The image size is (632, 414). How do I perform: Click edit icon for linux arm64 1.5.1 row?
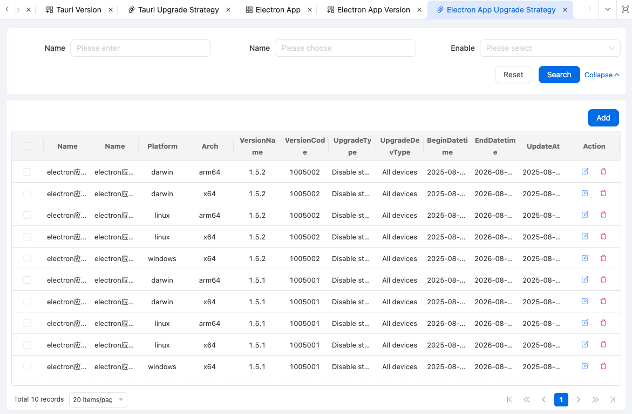pyautogui.click(x=585, y=323)
